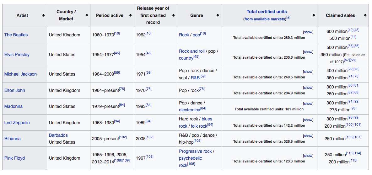Screen dimensions: 372x175
Task: Toggle show for Pink Floyd certified units
Action: pyautogui.click(x=308, y=156)
